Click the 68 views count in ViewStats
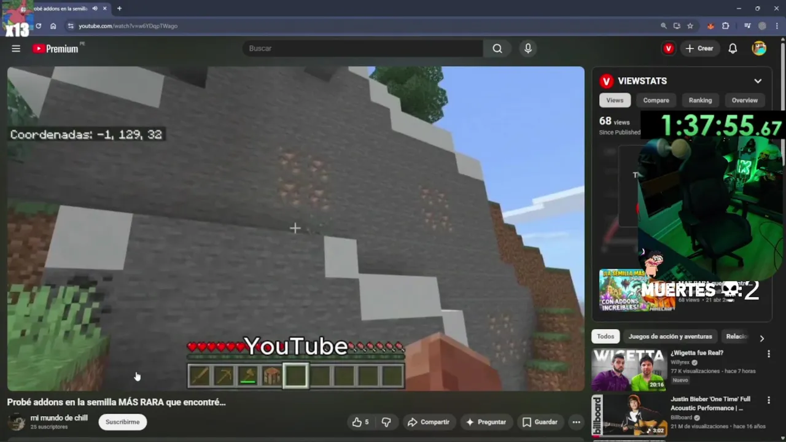Image resolution: width=786 pixels, height=442 pixels. pos(614,122)
